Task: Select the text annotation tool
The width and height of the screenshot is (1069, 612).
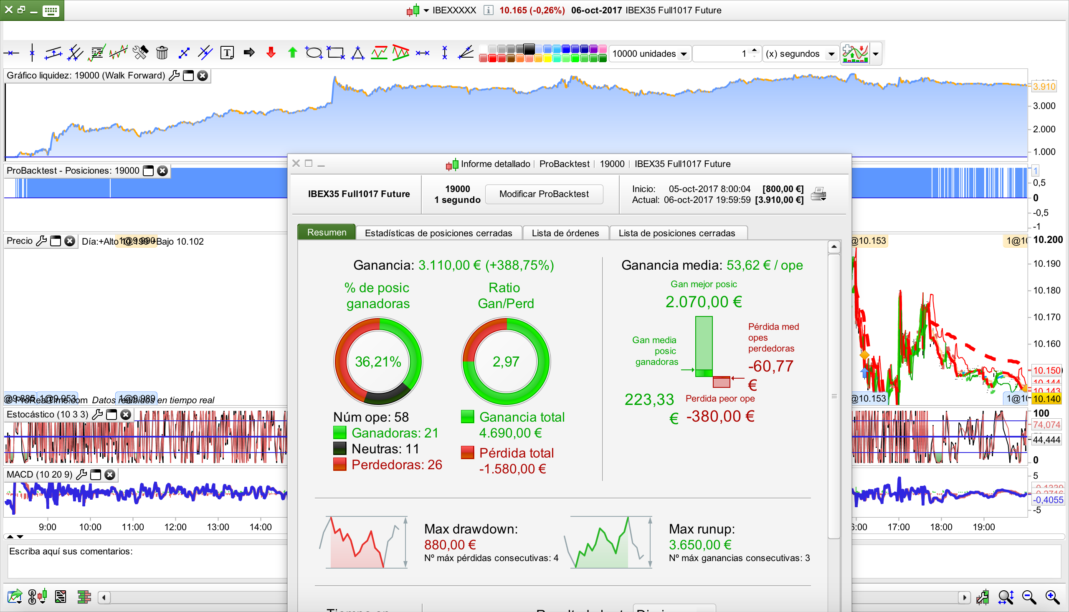Action: pyautogui.click(x=227, y=53)
